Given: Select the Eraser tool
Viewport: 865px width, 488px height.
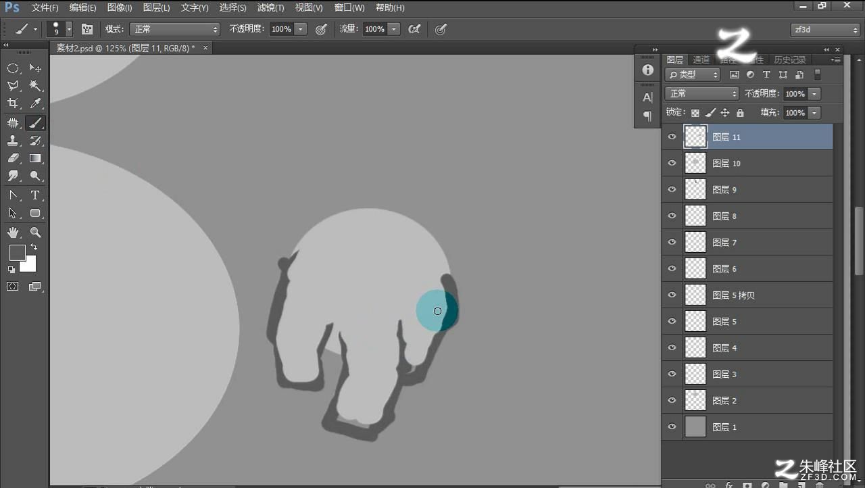Looking at the screenshot, I should (x=13, y=158).
